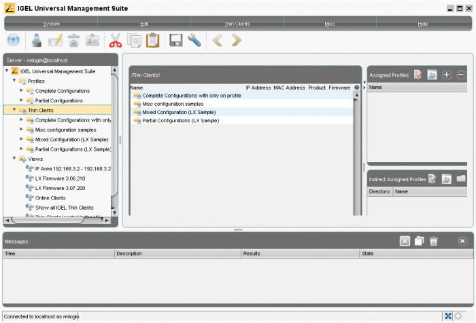The image size is (476, 323).
Task: Select Mixed Configuration (LX Sample) list row
Action: [241, 112]
